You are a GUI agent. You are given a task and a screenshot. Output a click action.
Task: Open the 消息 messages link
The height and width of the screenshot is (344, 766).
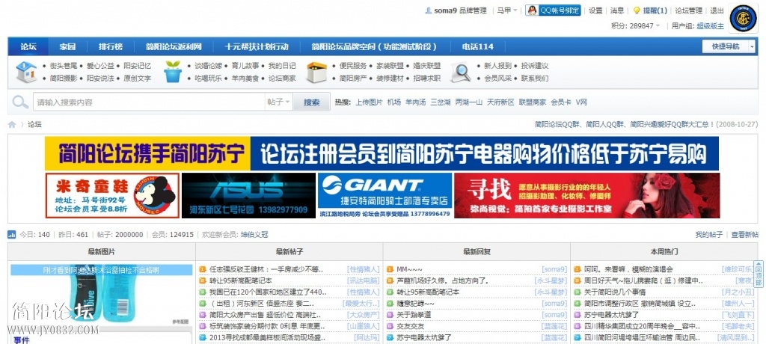617,10
